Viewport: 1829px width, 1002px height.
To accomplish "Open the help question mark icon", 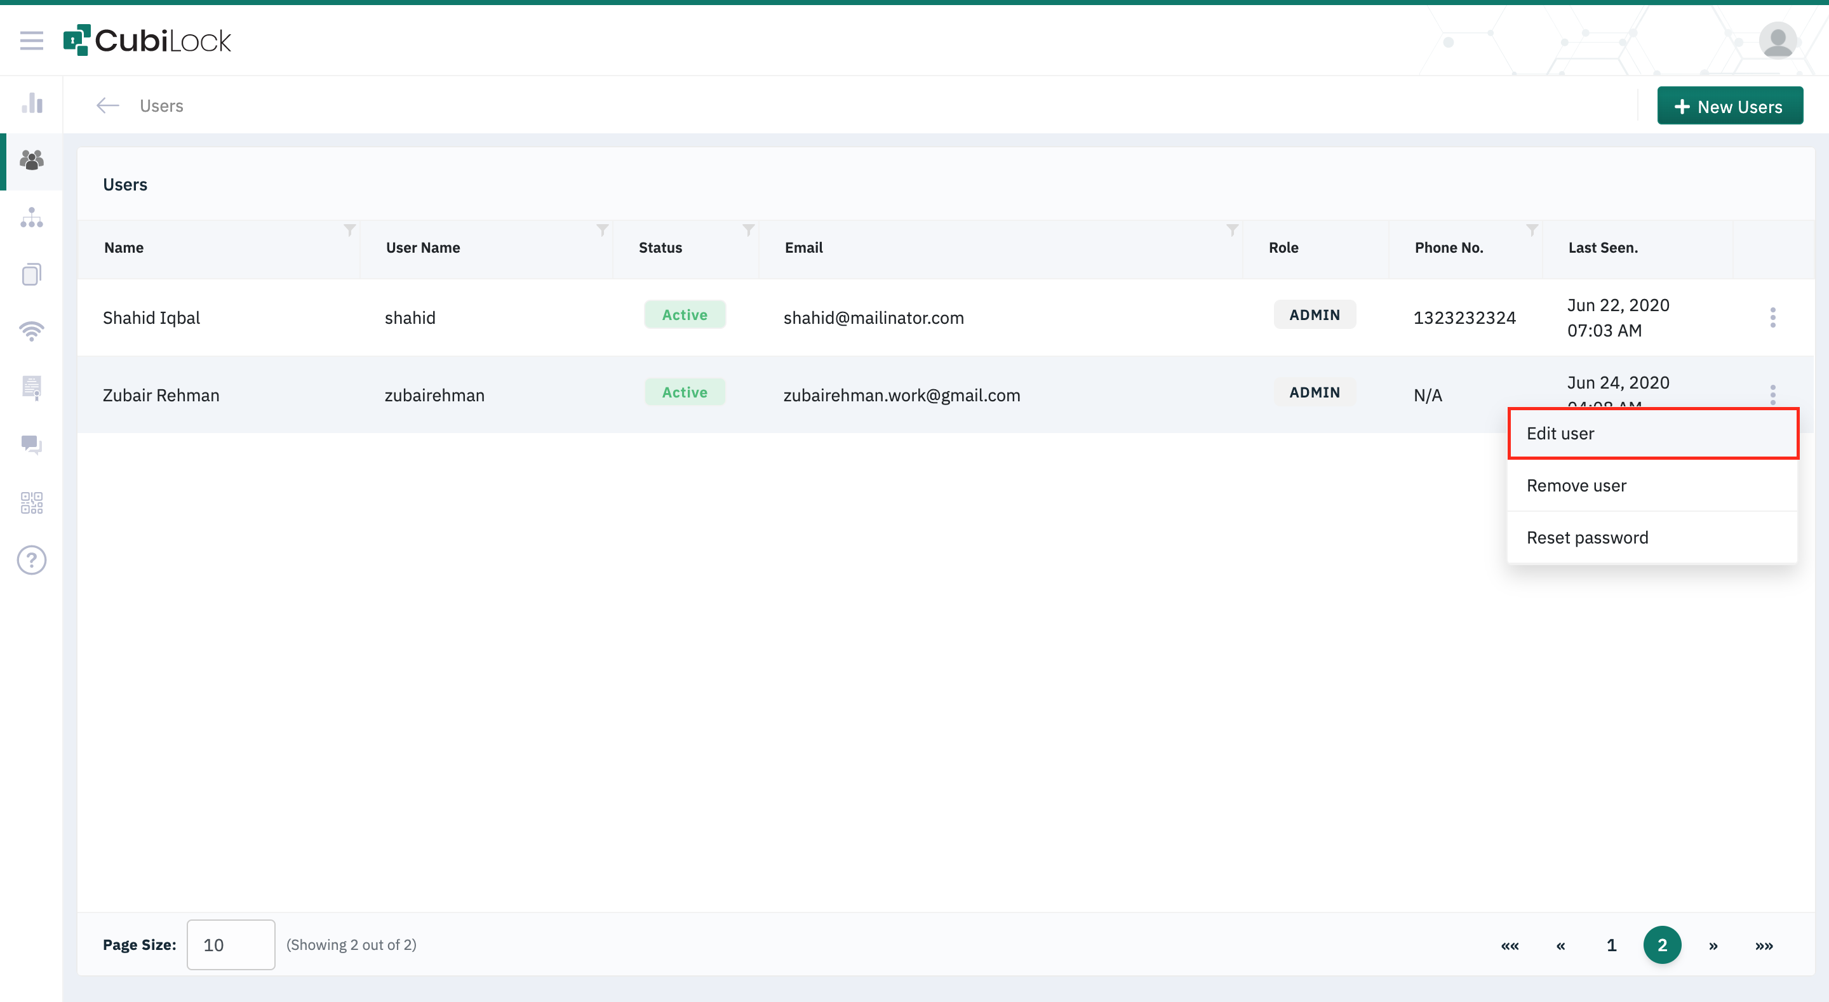I will [31, 560].
